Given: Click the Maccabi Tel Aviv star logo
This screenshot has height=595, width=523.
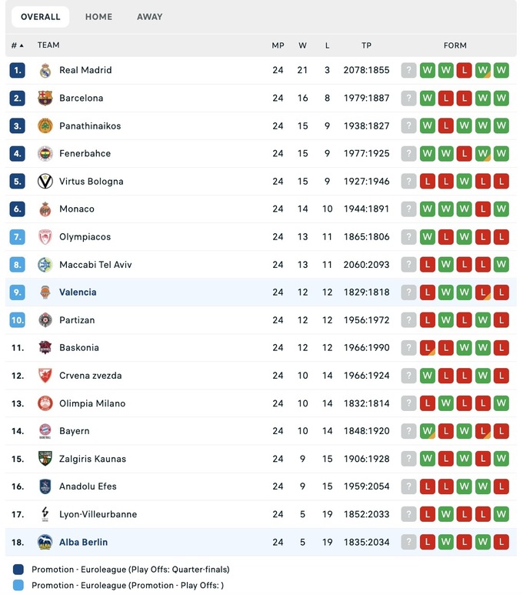Looking at the screenshot, I should click(45, 265).
